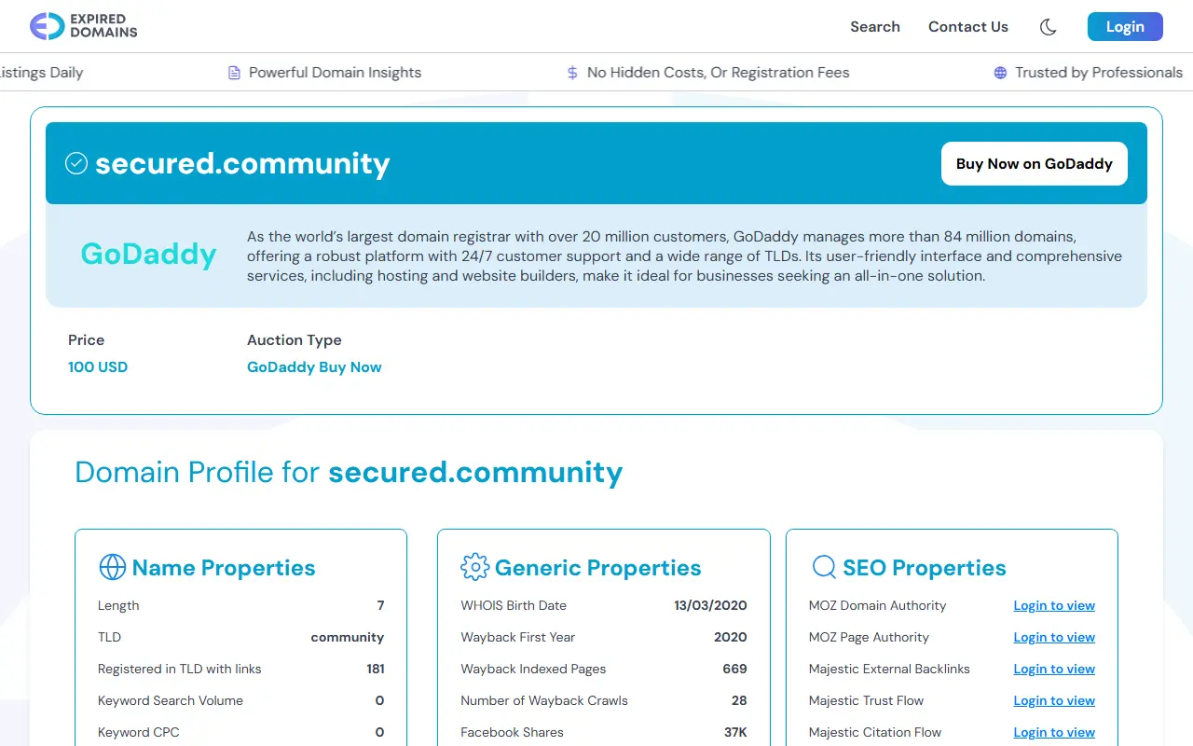The width and height of the screenshot is (1193, 746).
Task: Click the WHOIS Birth Date value 13/03/2020
Action: click(710, 606)
